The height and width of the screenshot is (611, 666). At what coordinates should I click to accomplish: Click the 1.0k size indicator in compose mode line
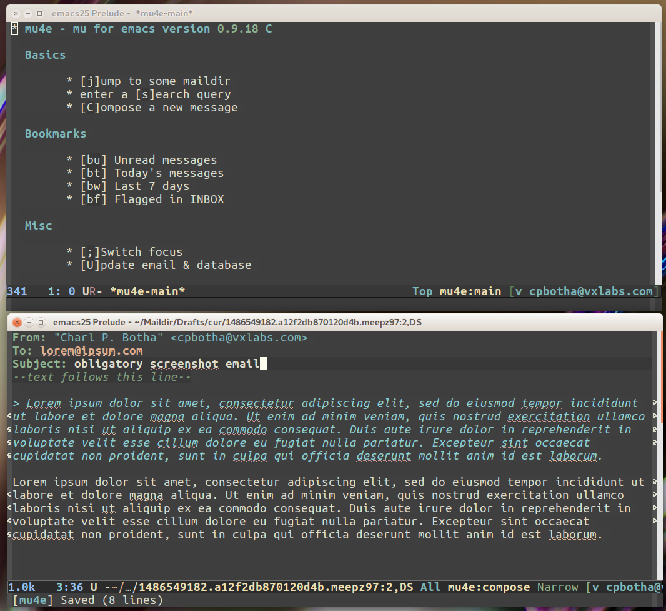[22, 587]
